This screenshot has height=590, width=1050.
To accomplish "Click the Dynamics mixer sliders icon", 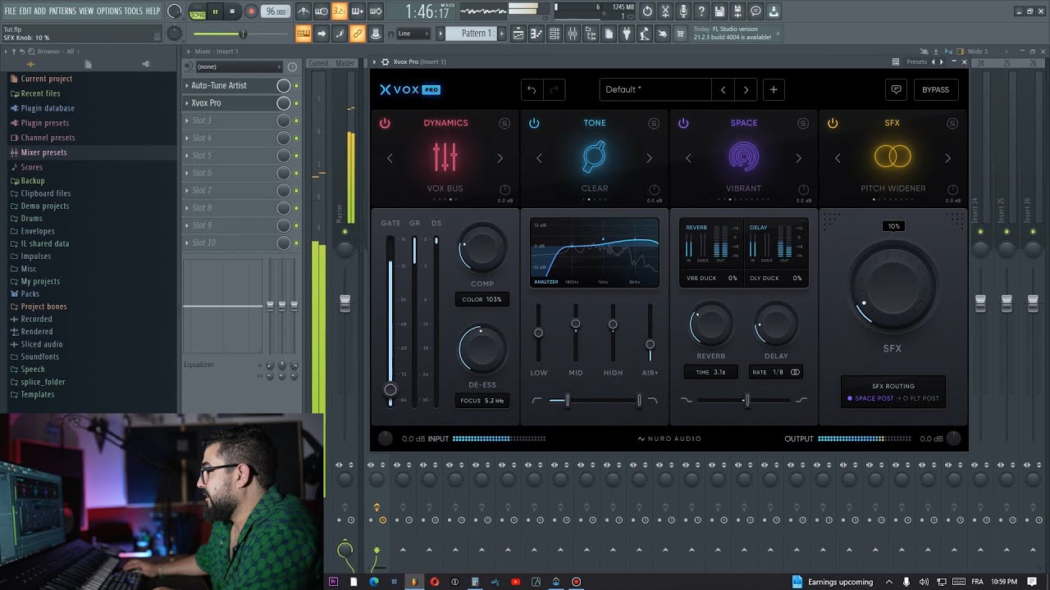I will [445, 157].
